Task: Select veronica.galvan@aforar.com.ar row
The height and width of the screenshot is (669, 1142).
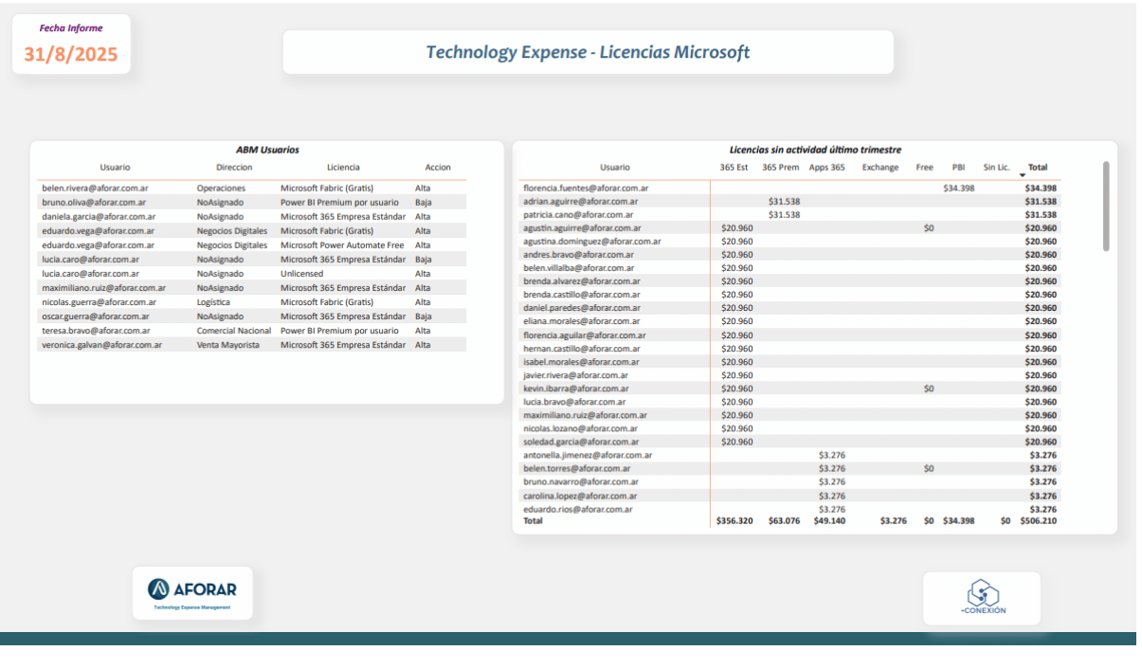Action: pyautogui.click(x=252, y=345)
